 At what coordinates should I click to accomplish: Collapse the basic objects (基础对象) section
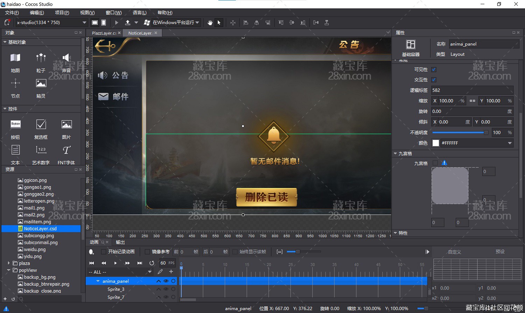[x=5, y=42]
